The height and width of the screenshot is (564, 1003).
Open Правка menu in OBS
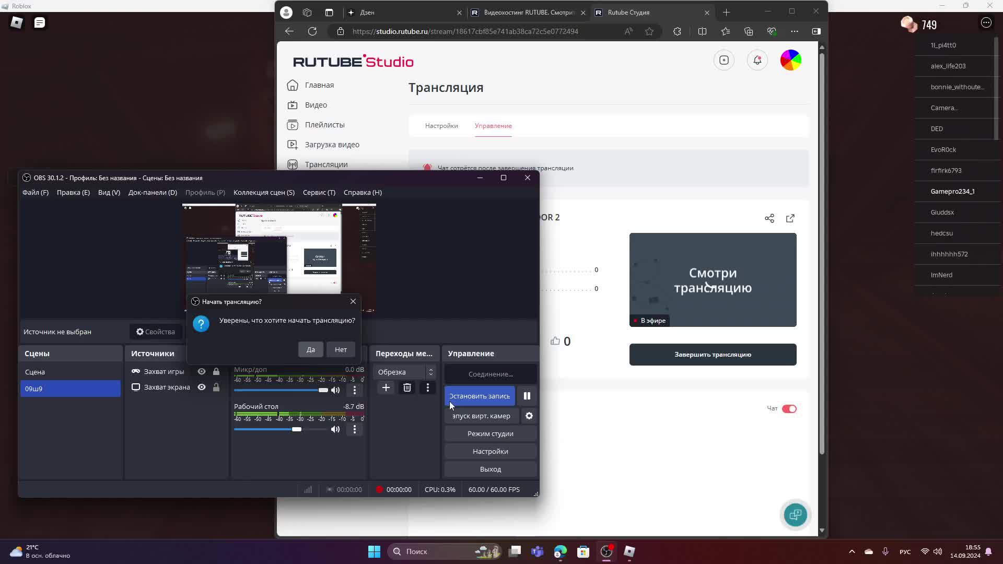pos(73,192)
